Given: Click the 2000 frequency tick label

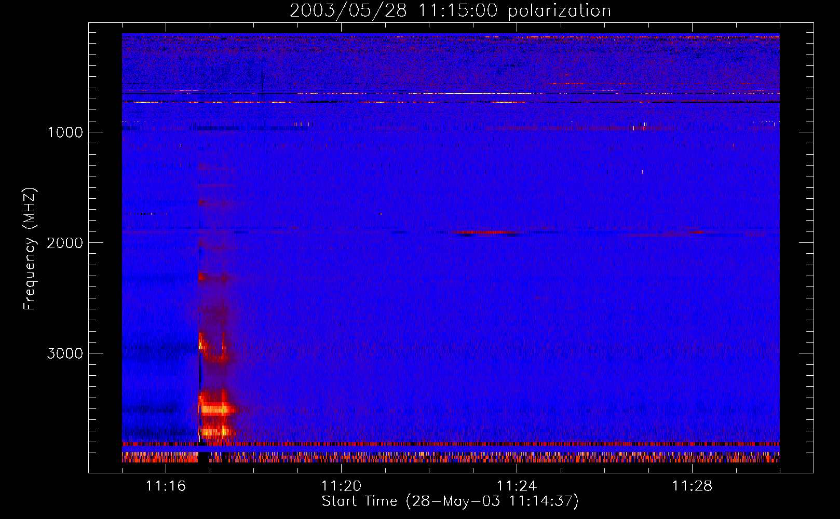Looking at the screenshot, I should point(65,243).
